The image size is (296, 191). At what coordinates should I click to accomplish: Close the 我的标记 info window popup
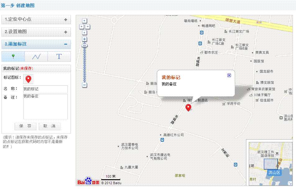(x=229, y=75)
